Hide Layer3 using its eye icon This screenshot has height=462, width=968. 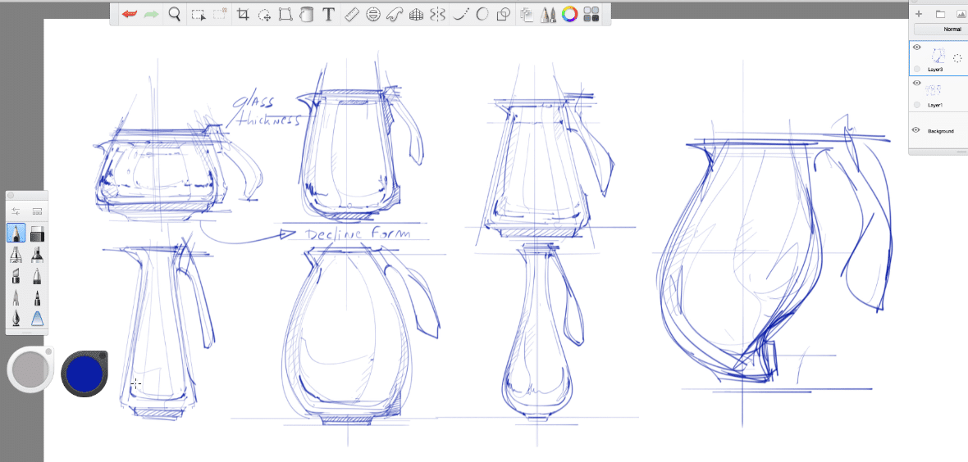point(917,48)
